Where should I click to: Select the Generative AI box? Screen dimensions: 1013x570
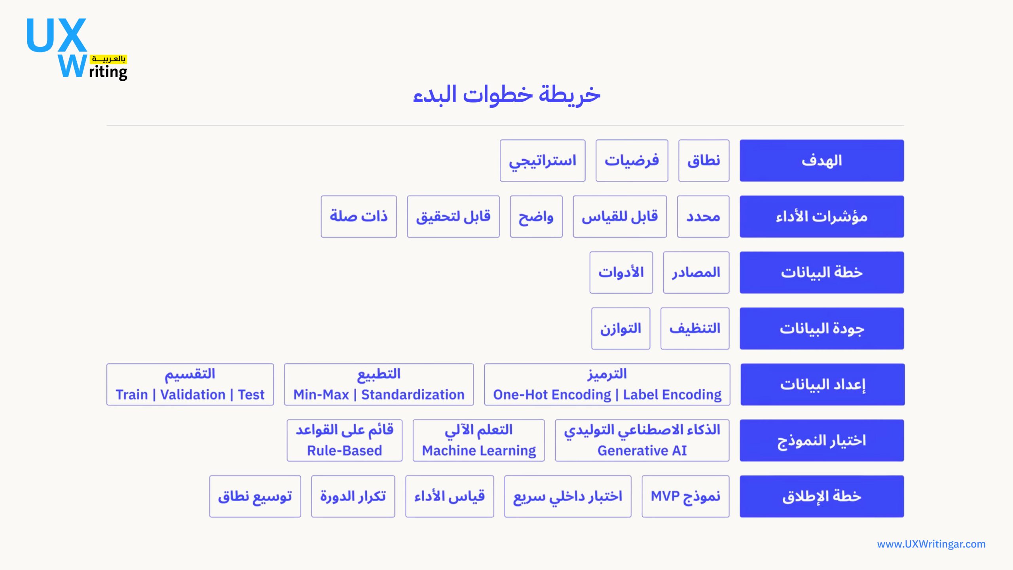pos(642,441)
